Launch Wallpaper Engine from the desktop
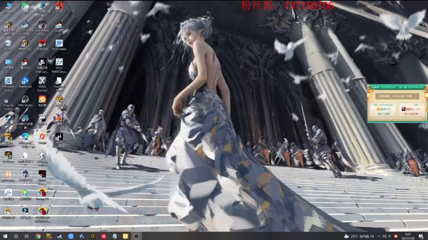 click(9, 84)
